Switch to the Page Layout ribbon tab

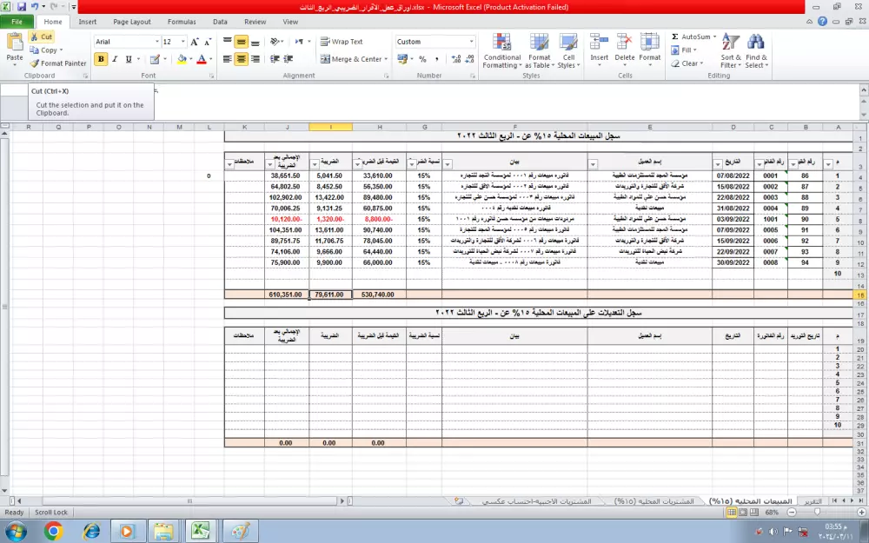pyautogui.click(x=122, y=22)
